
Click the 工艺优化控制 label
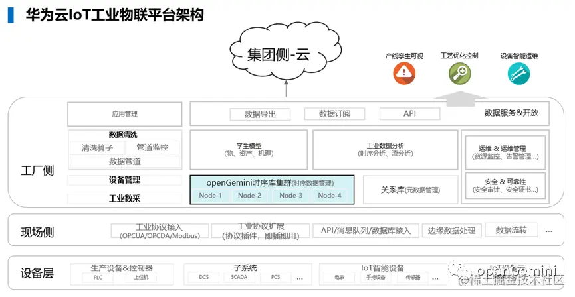pyautogui.click(x=459, y=56)
